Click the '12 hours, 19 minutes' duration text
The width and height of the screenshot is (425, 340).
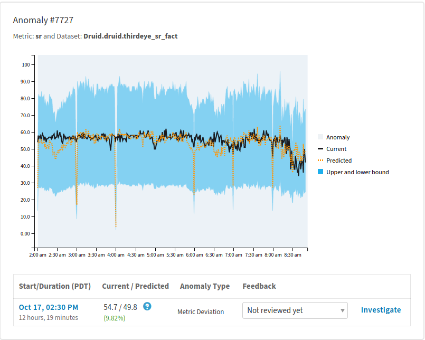(48, 317)
